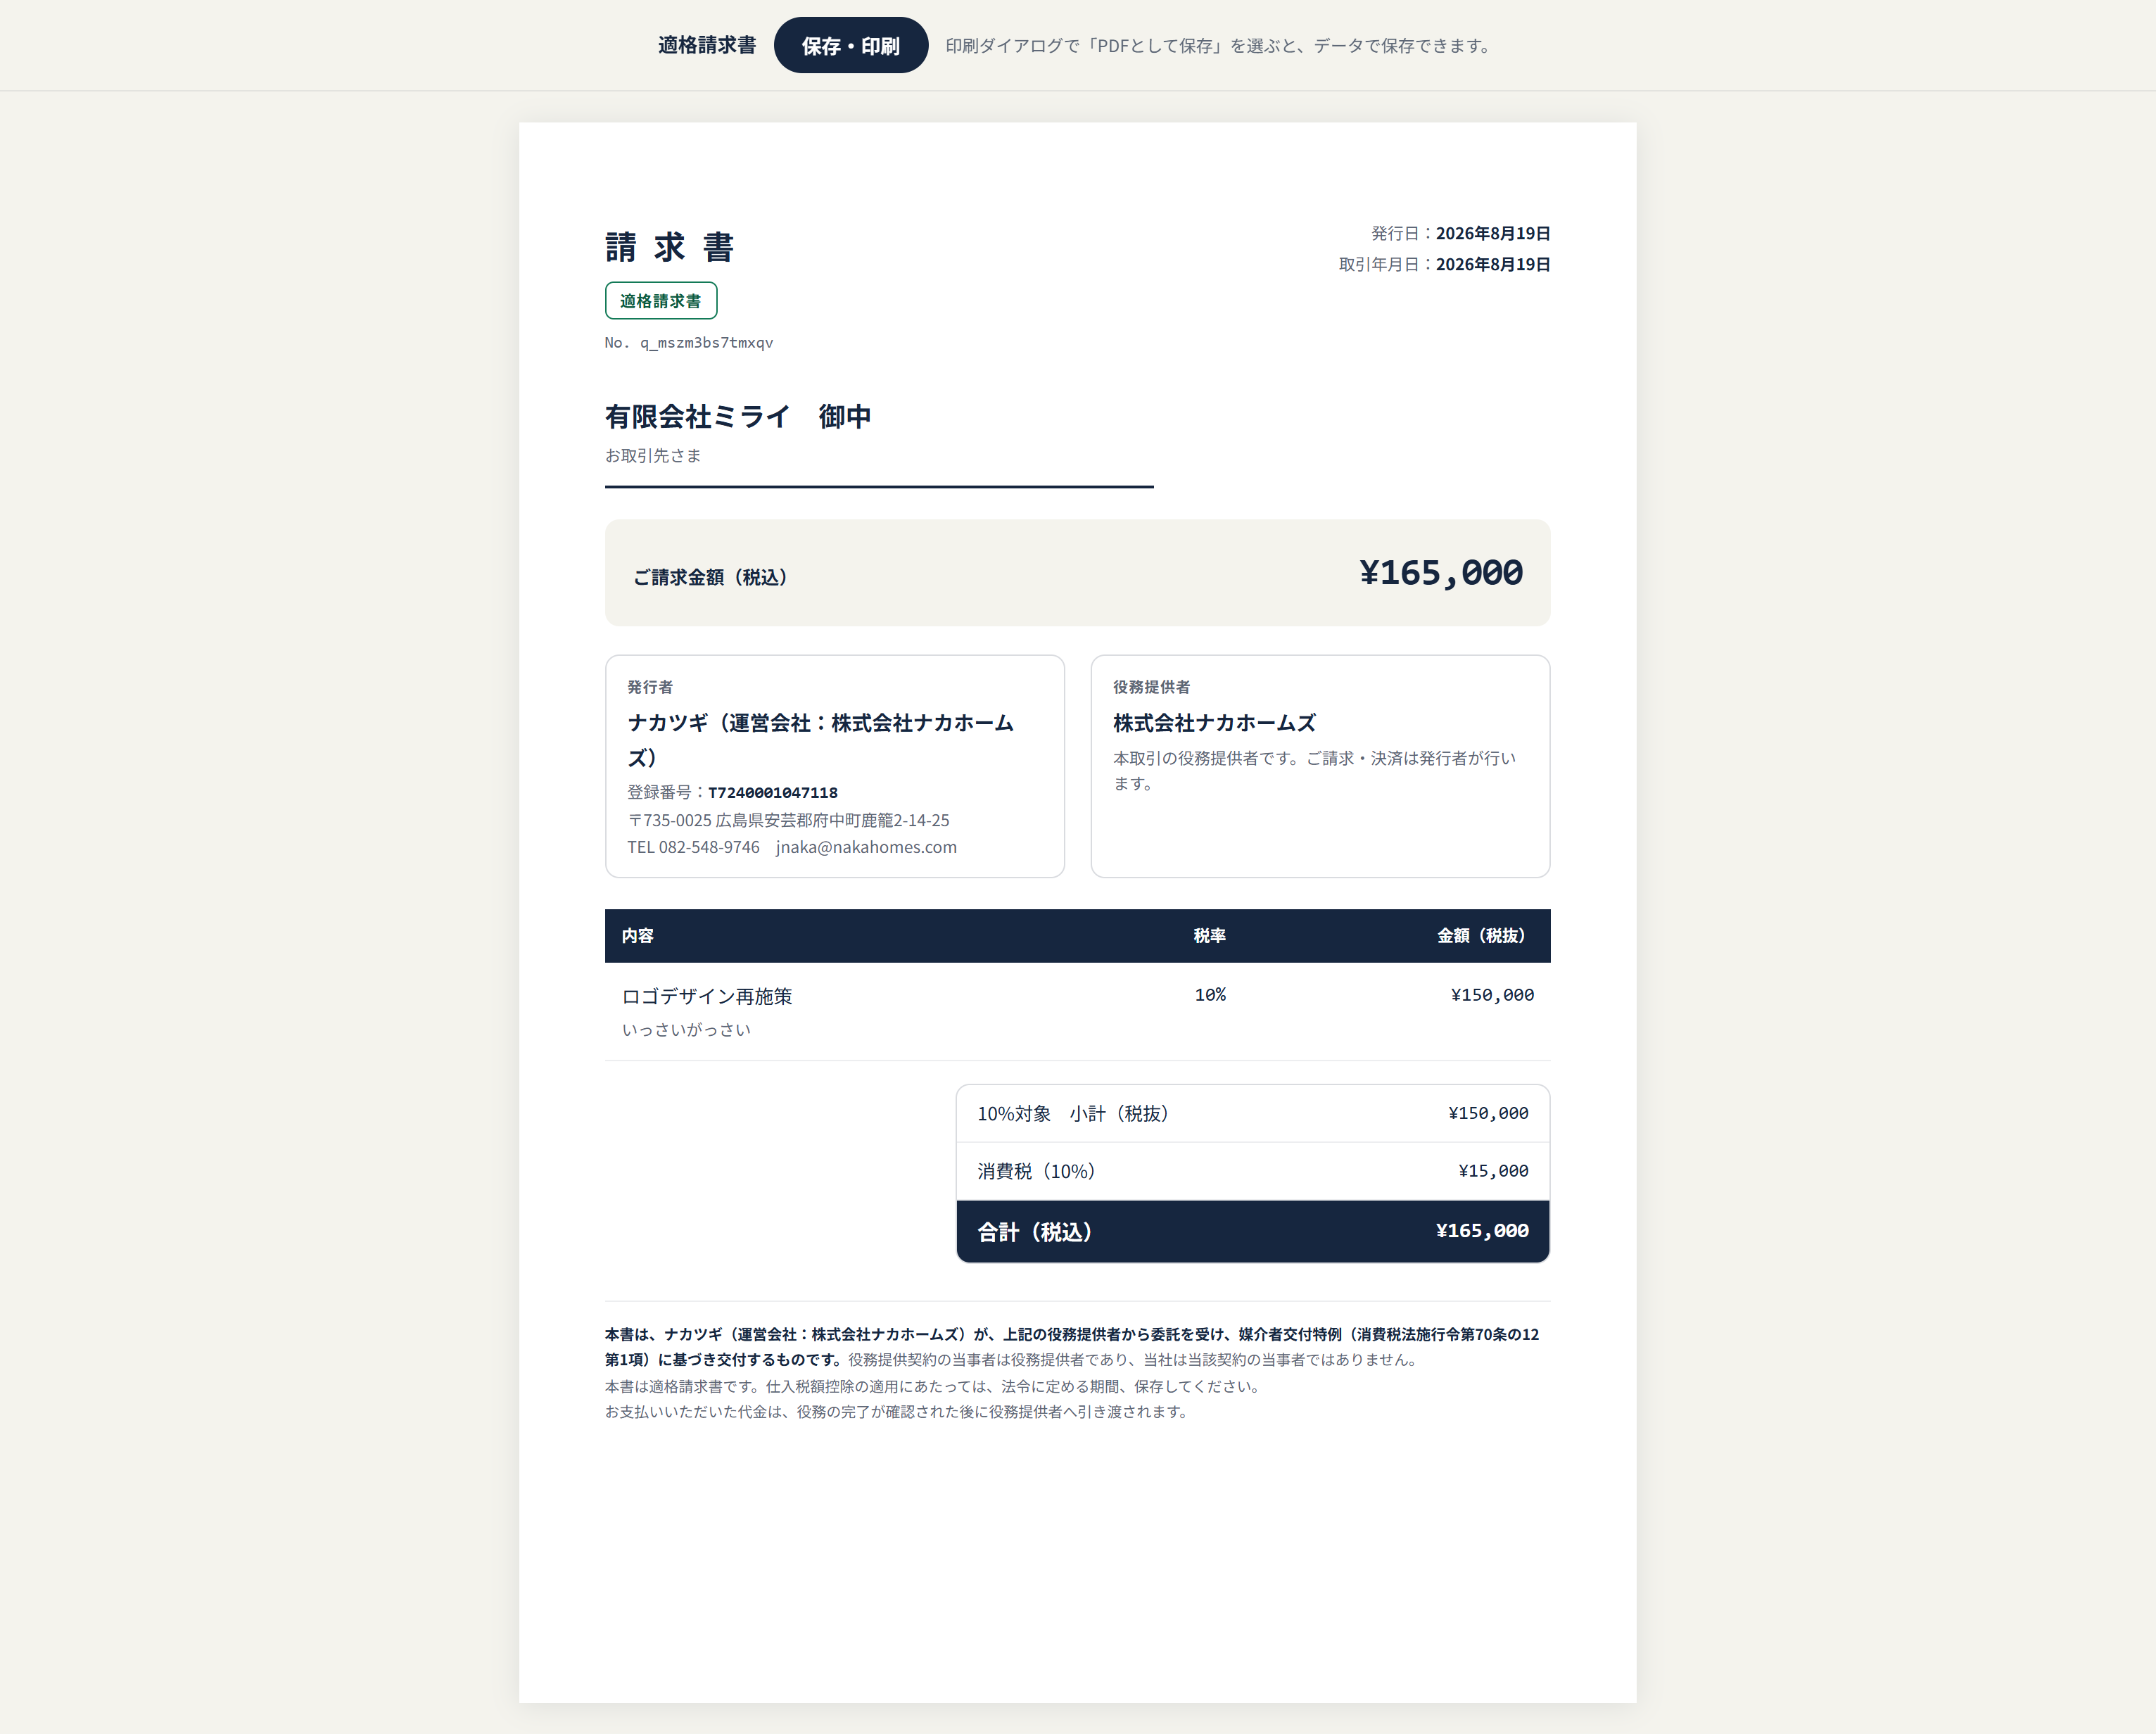Click the 適格請求書 header title

[x=707, y=45]
